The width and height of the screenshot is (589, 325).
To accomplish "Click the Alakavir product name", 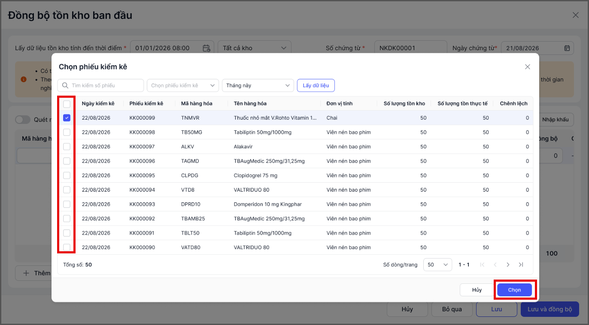I will pyautogui.click(x=243, y=147).
